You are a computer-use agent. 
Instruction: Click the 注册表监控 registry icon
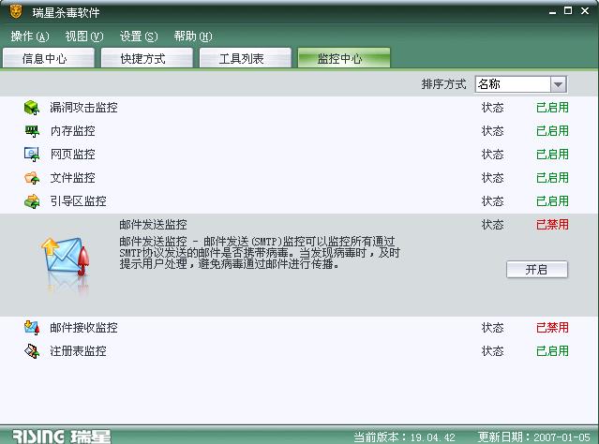(x=32, y=351)
